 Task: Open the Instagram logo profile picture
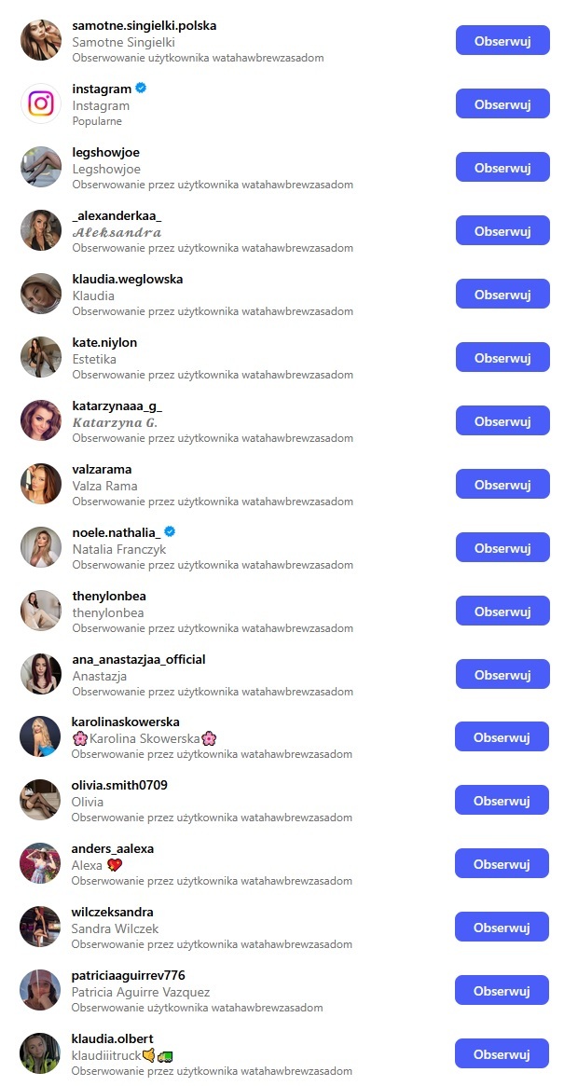(41, 103)
